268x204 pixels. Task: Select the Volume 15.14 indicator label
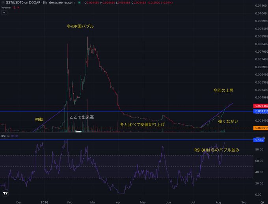10,7
